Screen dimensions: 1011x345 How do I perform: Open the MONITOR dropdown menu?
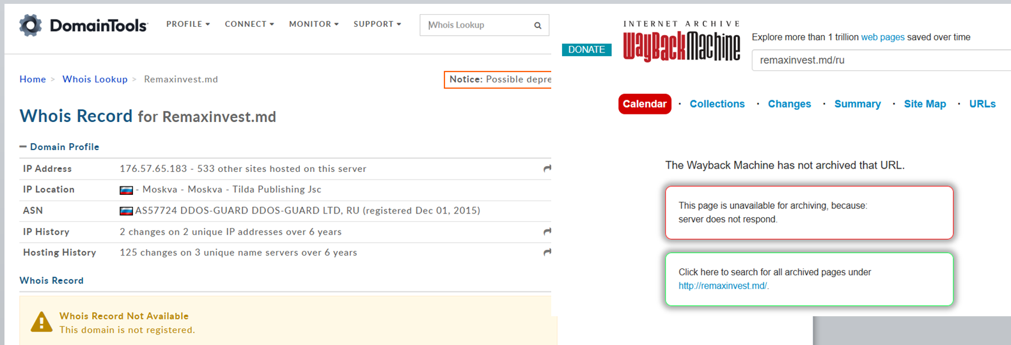(x=314, y=24)
